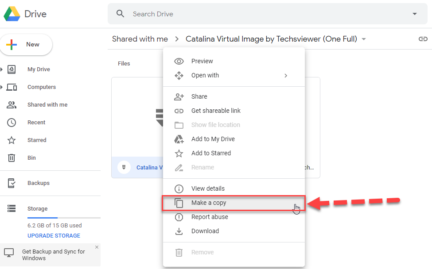This screenshot has width=432, height=269.
Task: Click the Preview eye icon
Action: [x=179, y=61]
